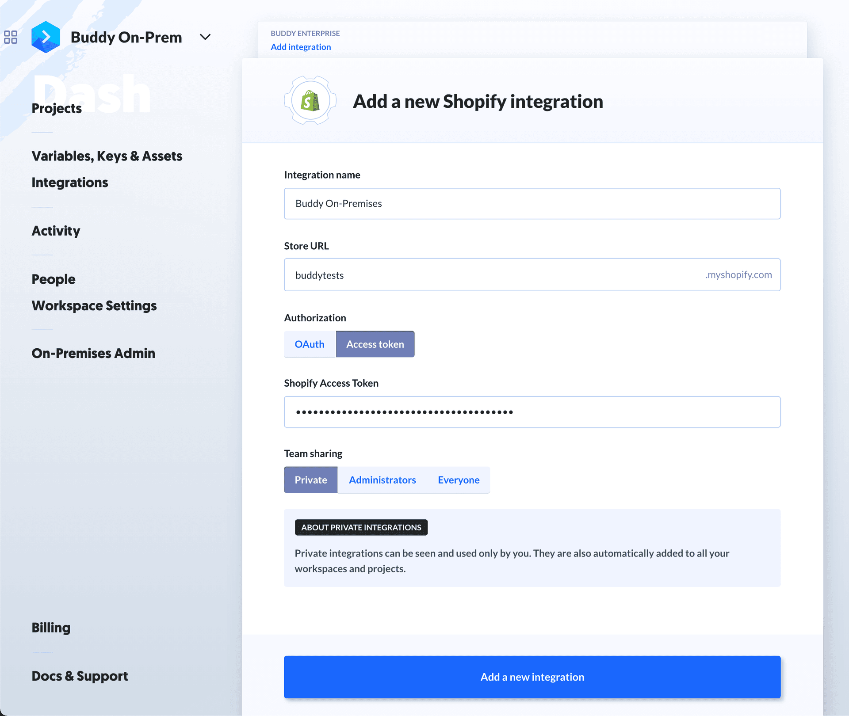
Task: Open Workspace Settings
Action: pyautogui.click(x=94, y=306)
